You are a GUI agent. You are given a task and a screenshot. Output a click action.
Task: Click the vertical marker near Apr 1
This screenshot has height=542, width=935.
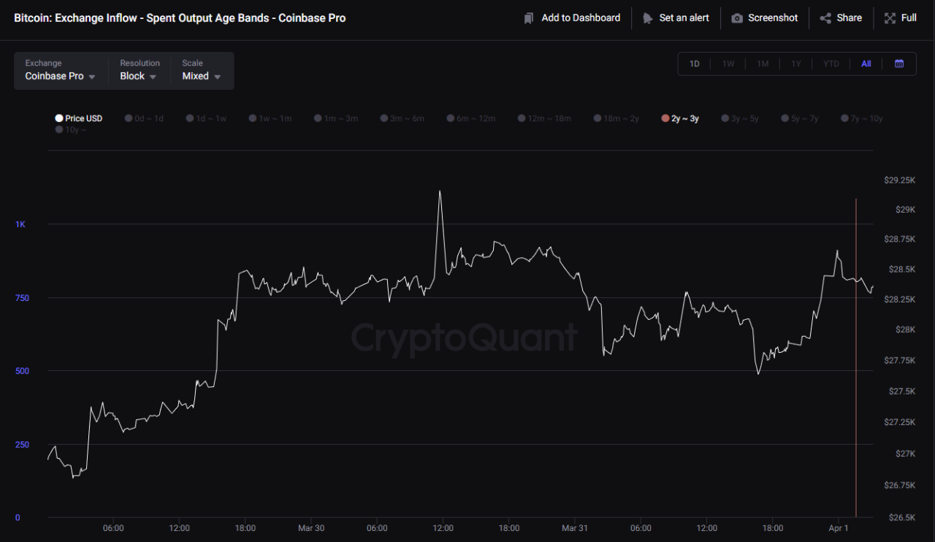pyautogui.click(x=857, y=351)
